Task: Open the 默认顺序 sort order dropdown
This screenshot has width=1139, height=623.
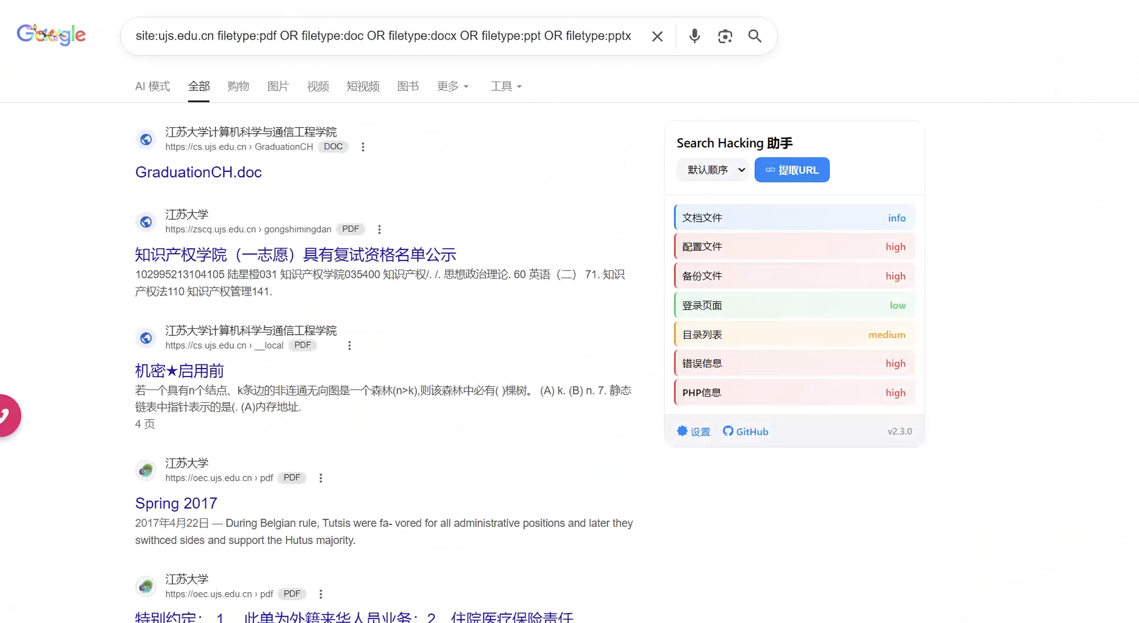Action: [x=713, y=170]
